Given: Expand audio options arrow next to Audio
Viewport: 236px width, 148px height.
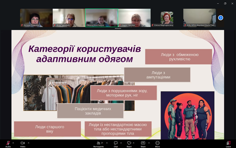Looking at the screenshot, I should coord(13,143).
